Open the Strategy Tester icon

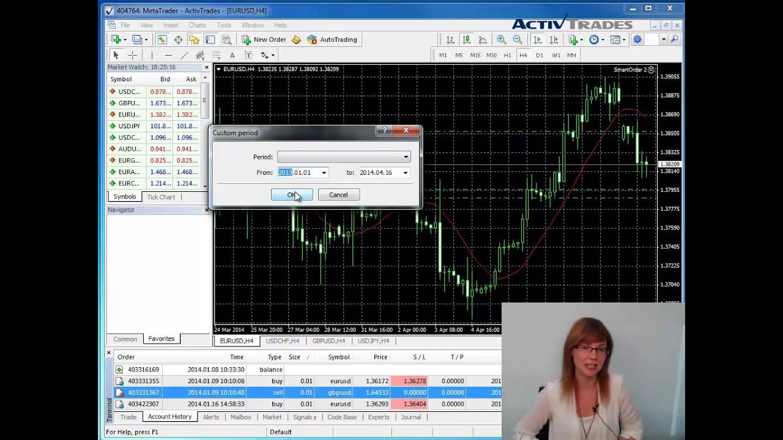tap(226, 39)
